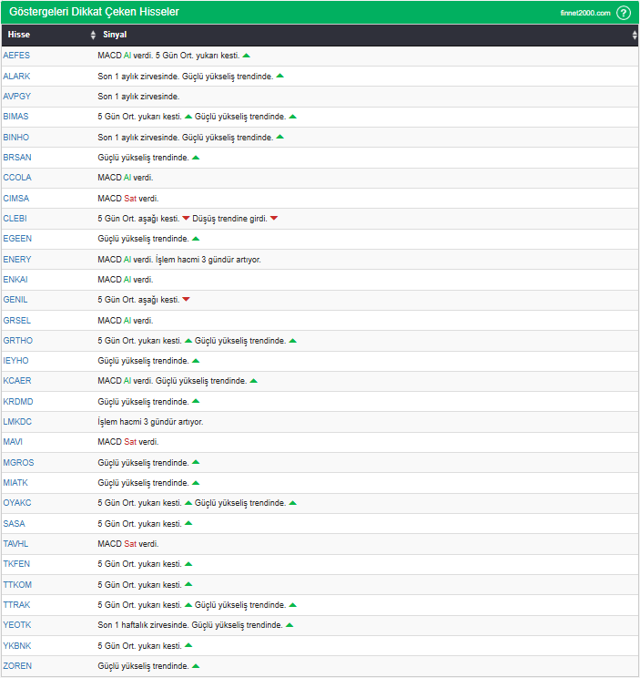Open CLEBI stock details
Image resolution: width=640 pixels, height=678 pixels.
point(15,219)
